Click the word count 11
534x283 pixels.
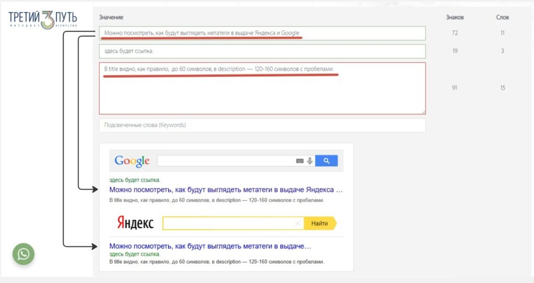click(502, 33)
